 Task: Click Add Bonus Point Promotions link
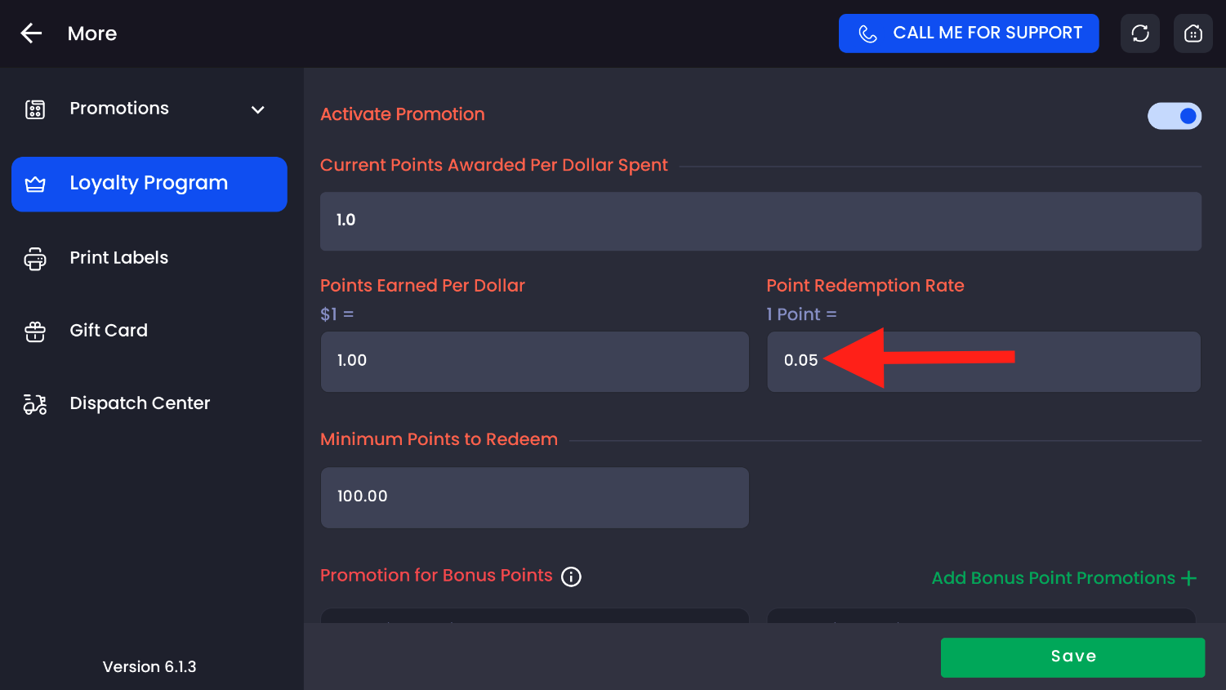pos(1063,578)
